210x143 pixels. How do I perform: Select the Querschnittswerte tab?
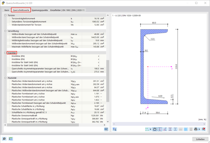coord(21,10)
